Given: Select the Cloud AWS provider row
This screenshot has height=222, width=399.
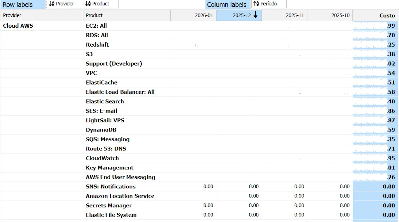Looking at the screenshot, I should [x=18, y=26].
